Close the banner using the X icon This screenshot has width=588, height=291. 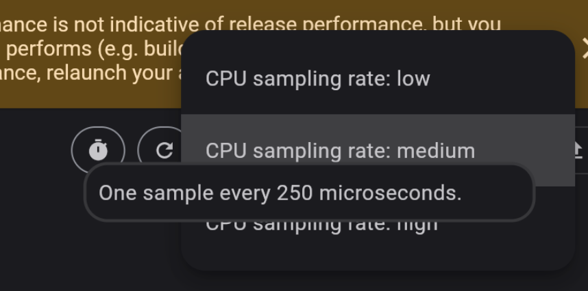pos(584,48)
